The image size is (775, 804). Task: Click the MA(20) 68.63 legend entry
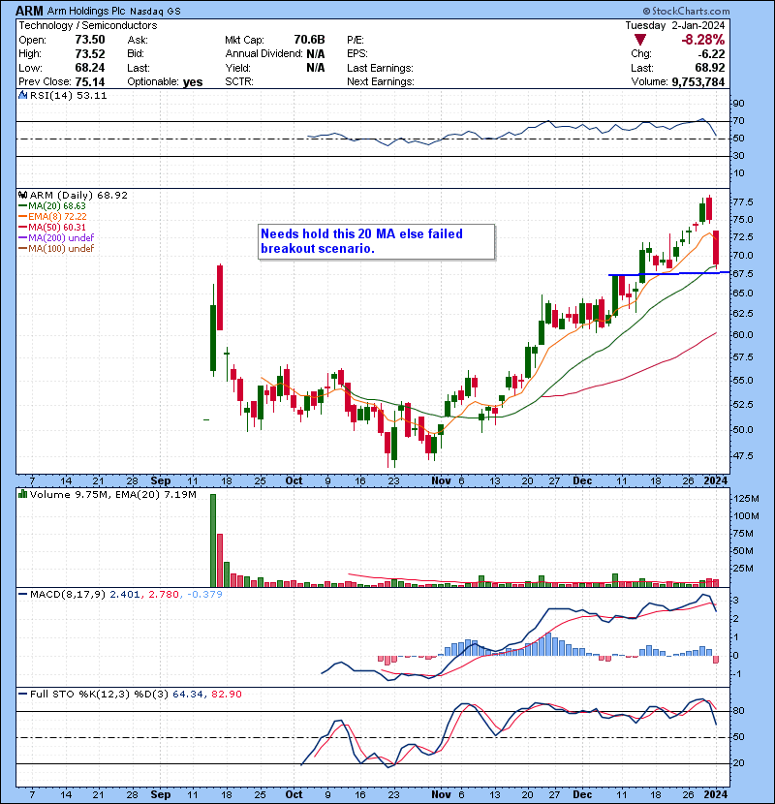(52, 205)
